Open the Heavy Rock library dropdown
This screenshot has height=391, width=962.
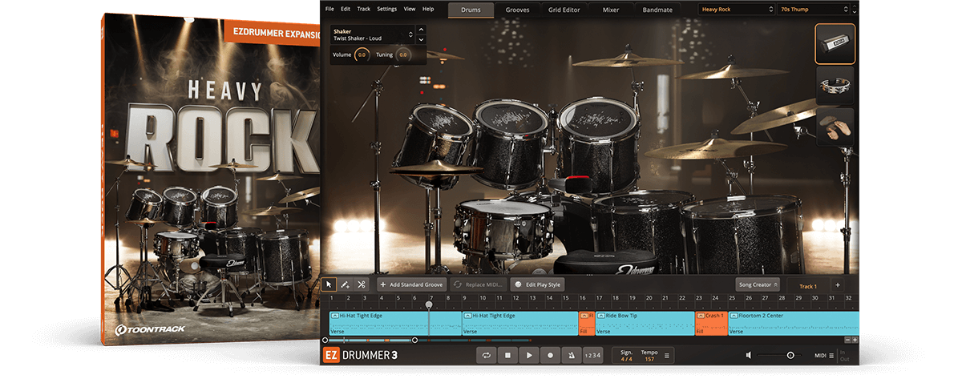point(734,10)
